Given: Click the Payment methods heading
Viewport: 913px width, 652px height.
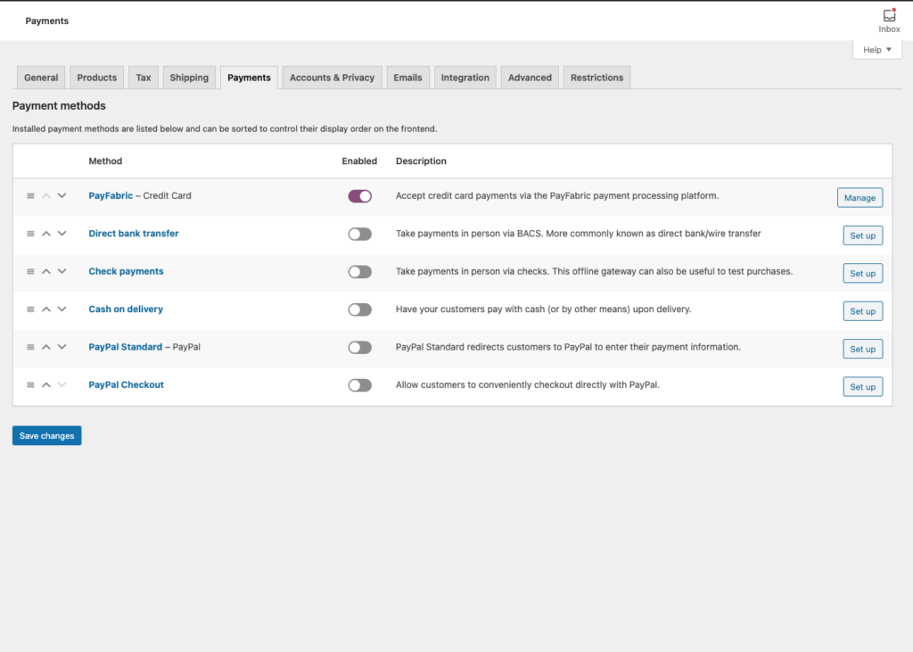Looking at the screenshot, I should pyautogui.click(x=59, y=106).
